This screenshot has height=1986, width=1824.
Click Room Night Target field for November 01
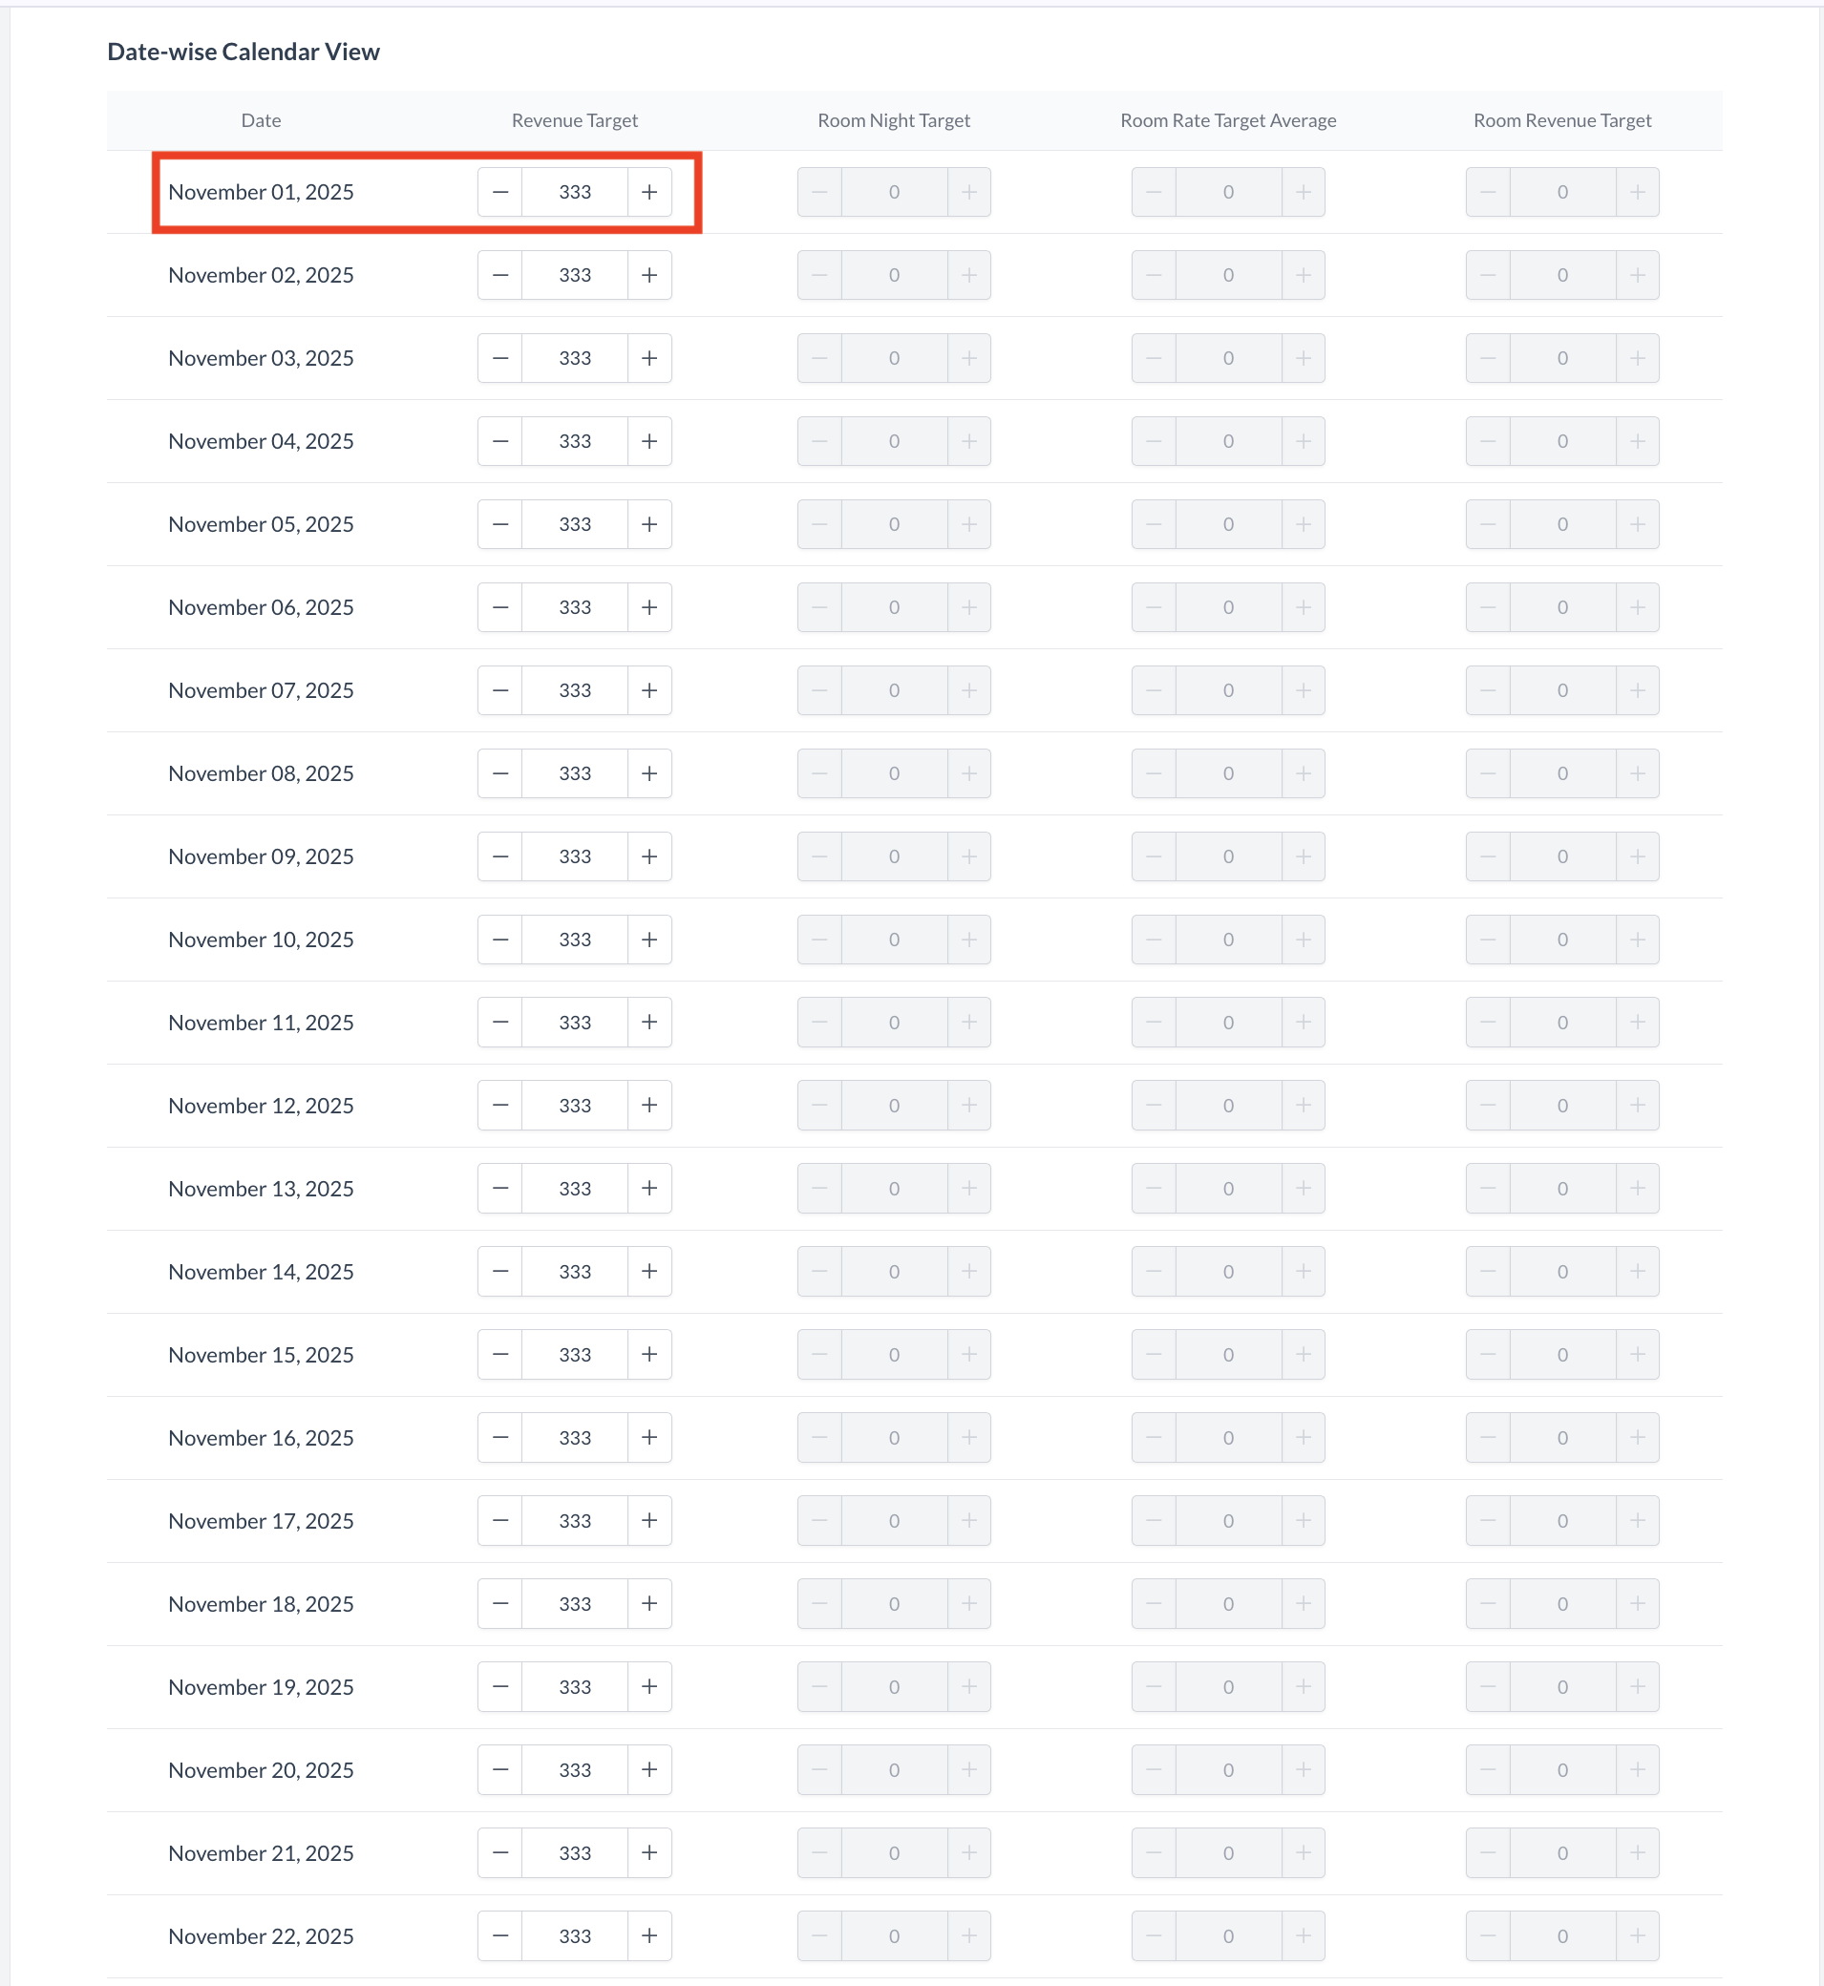pyautogui.click(x=893, y=192)
